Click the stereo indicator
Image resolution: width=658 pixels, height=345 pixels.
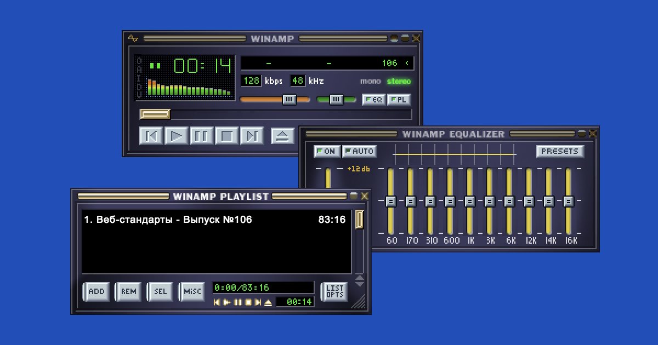(399, 81)
